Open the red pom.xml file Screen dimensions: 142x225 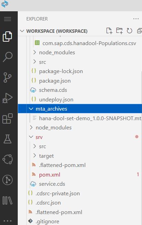click(49, 174)
